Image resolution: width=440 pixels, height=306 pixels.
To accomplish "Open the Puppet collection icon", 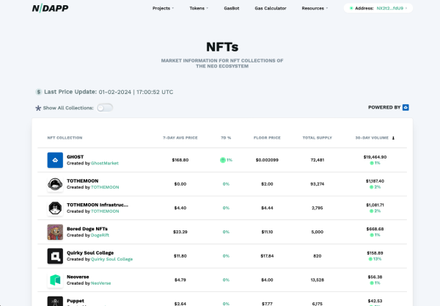I will click(55, 301).
